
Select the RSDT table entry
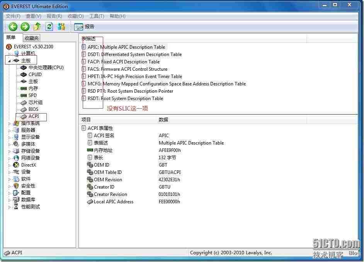[124, 98]
